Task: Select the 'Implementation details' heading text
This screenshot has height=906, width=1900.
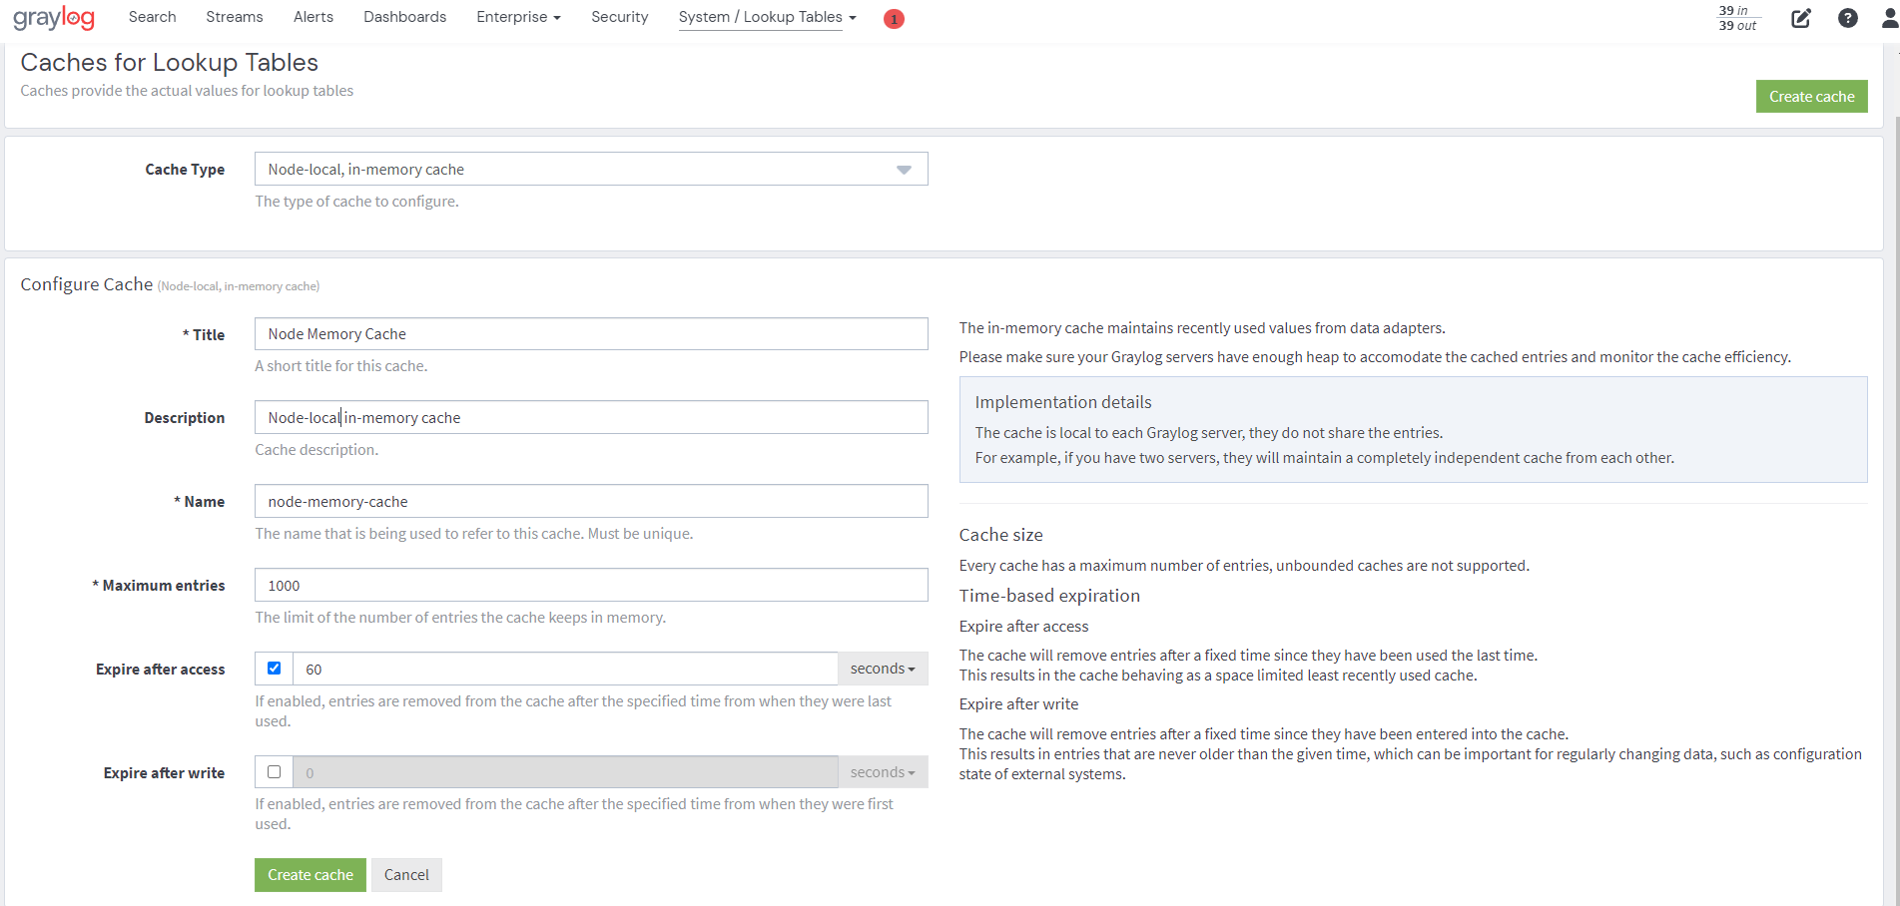Action: pos(1062,402)
